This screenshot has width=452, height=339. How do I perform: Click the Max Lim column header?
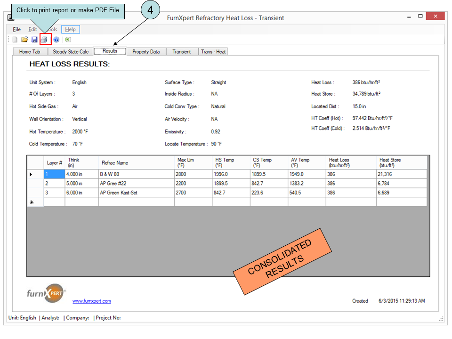point(193,162)
